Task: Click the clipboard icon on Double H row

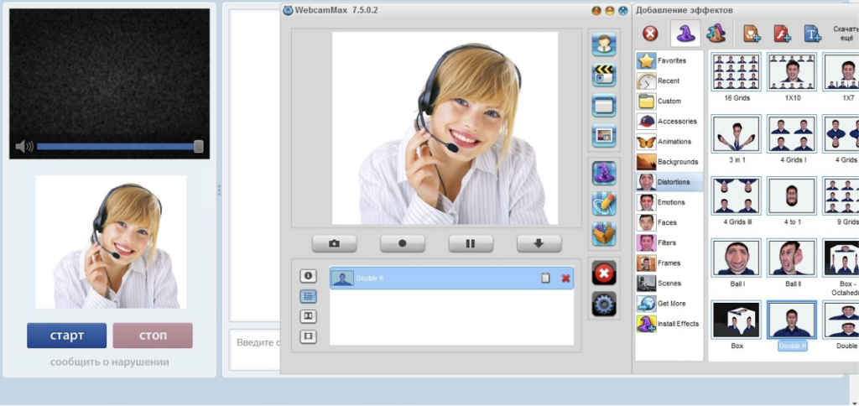Action: (x=545, y=278)
